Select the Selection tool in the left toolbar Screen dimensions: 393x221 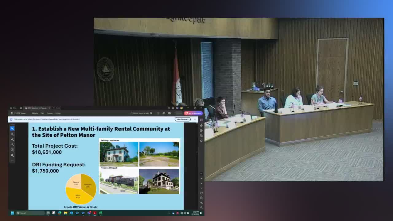12,128
